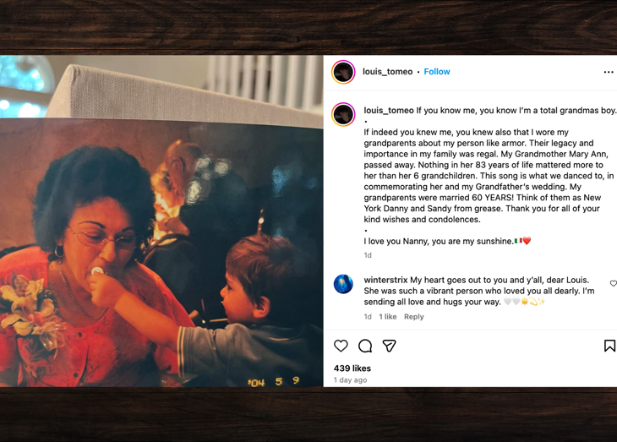
Task: Open the winterstrix username link
Action: [385, 280]
